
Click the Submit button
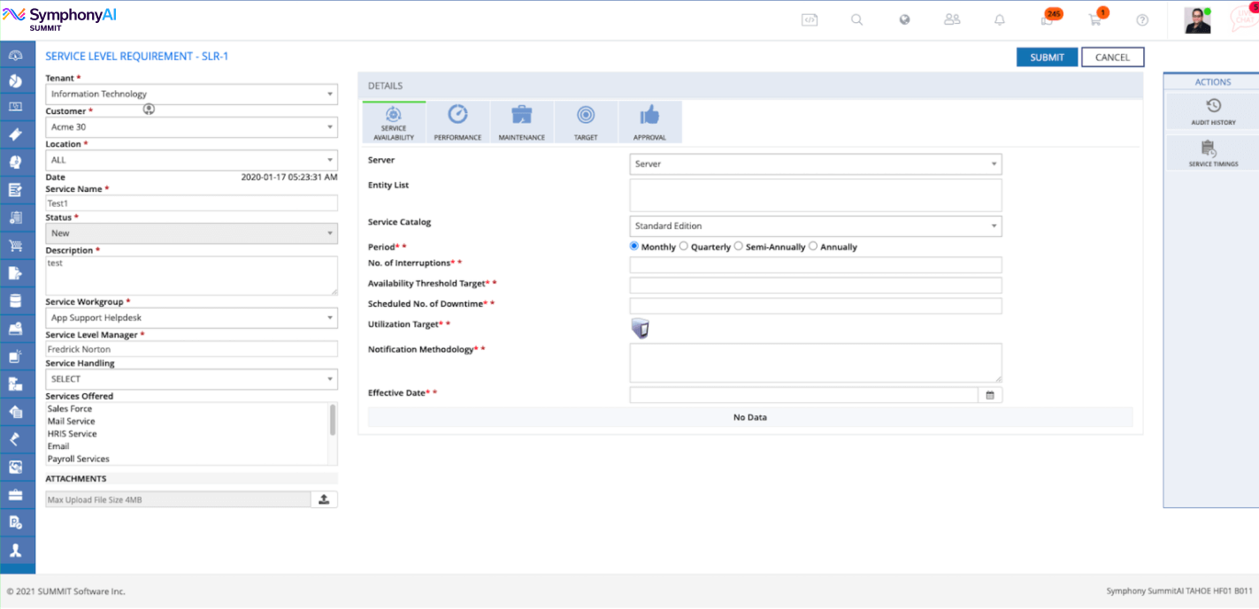(1048, 57)
